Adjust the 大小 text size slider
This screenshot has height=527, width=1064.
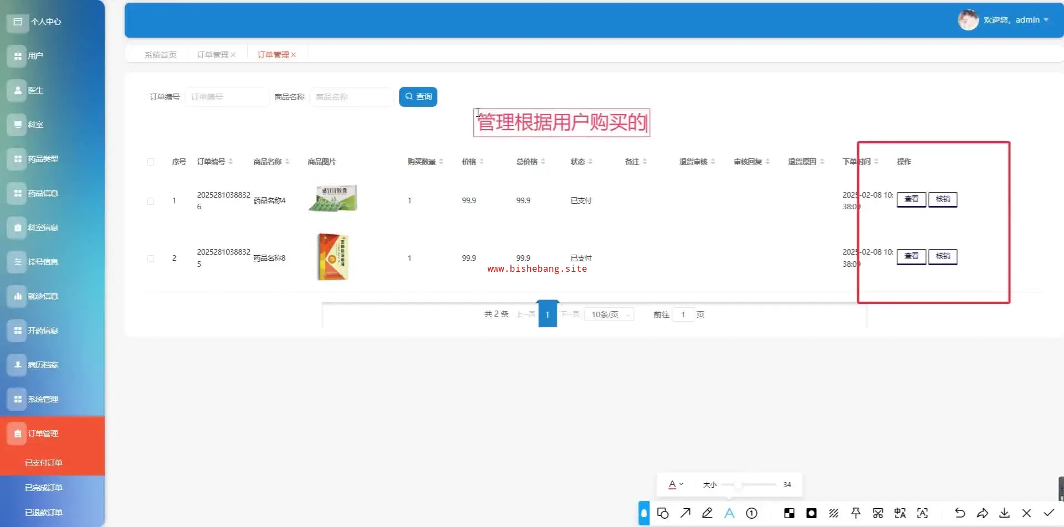click(749, 484)
